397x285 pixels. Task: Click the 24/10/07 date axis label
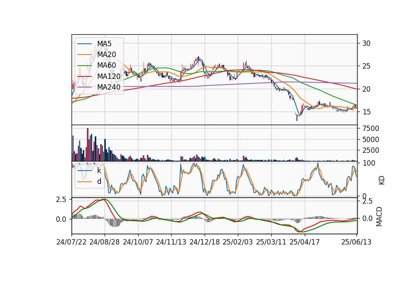(x=138, y=242)
